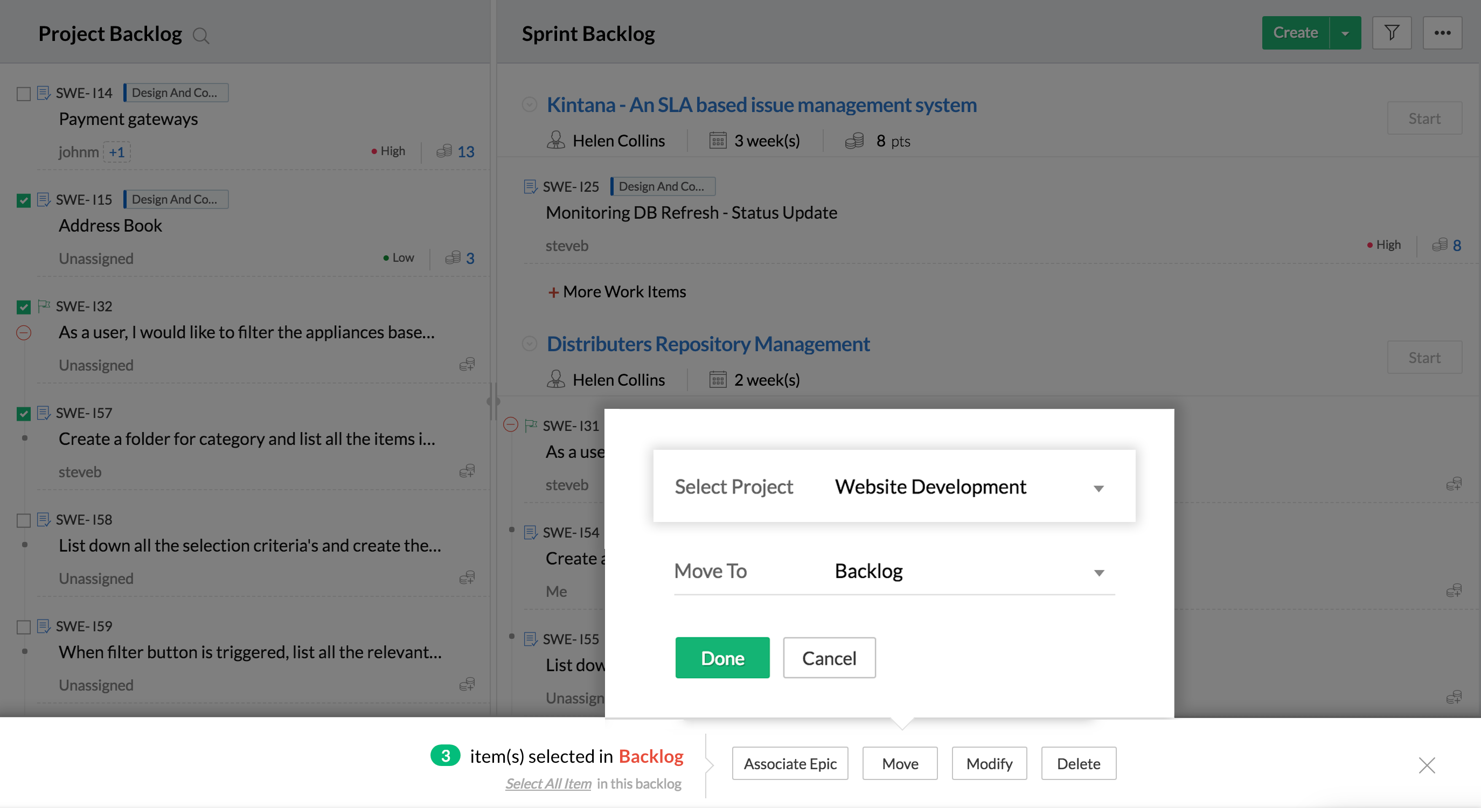Viewport: 1481px width, 808px height.
Task: Uncheck the SWE-I15 Address Book checkbox
Action: pos(24,200)
